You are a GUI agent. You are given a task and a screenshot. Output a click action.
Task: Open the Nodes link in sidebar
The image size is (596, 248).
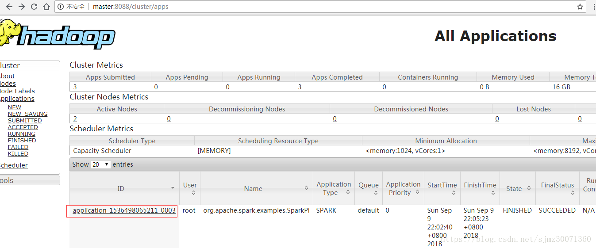coord(8,84)
